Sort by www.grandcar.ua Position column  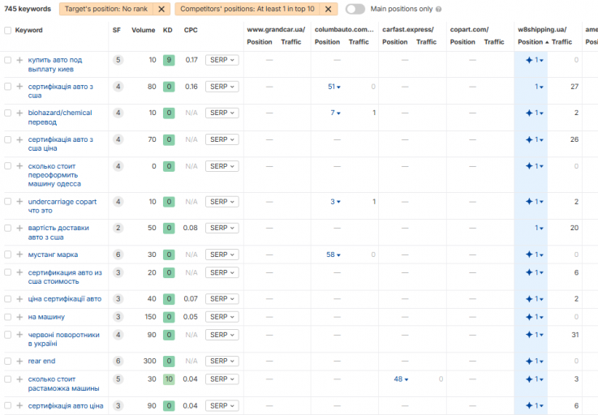(260, 42)
